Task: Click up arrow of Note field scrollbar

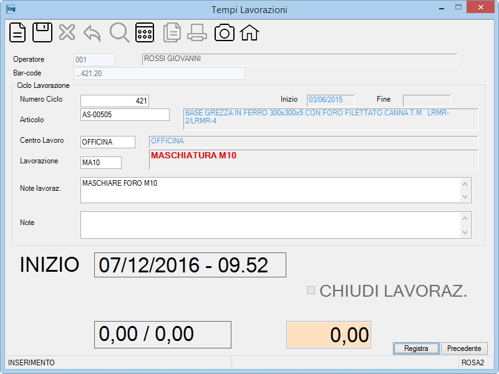Action: click(x=465, y=218)
